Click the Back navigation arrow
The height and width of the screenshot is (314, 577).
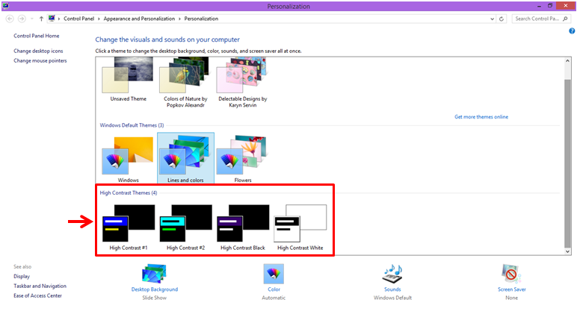point(10,19)
